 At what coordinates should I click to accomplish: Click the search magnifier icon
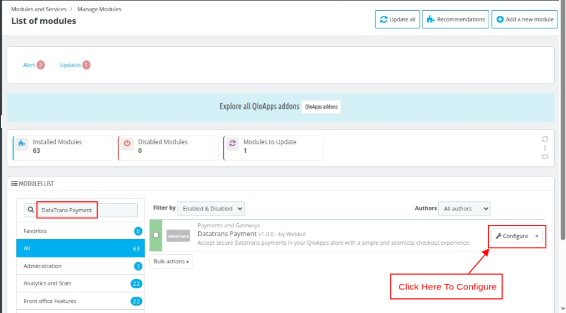(31, 210)
